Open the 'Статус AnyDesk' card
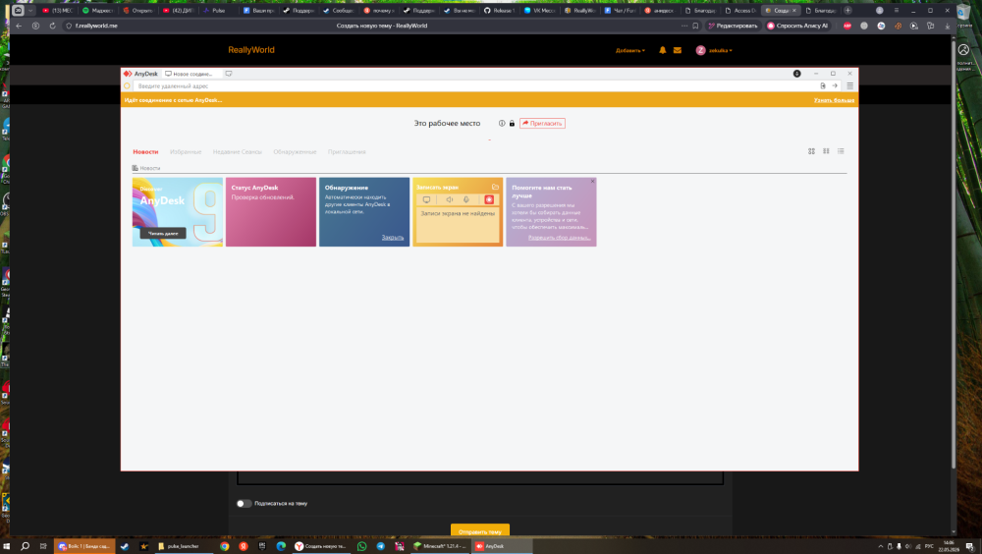 pyautogui.click(x=271, y=212)
